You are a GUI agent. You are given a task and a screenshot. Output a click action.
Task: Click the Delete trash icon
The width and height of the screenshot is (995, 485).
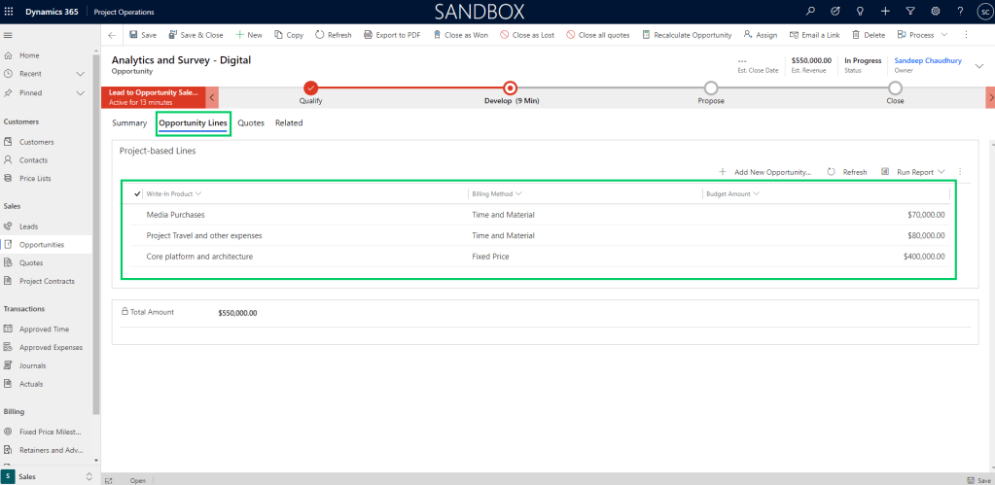click(856, 35)
